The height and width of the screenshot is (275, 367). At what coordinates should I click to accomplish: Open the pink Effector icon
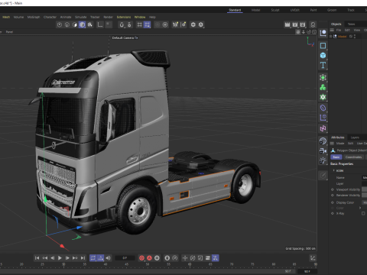(x=323, y=128)
